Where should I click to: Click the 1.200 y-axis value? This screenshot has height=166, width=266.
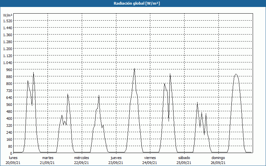[x=8, y=48]
